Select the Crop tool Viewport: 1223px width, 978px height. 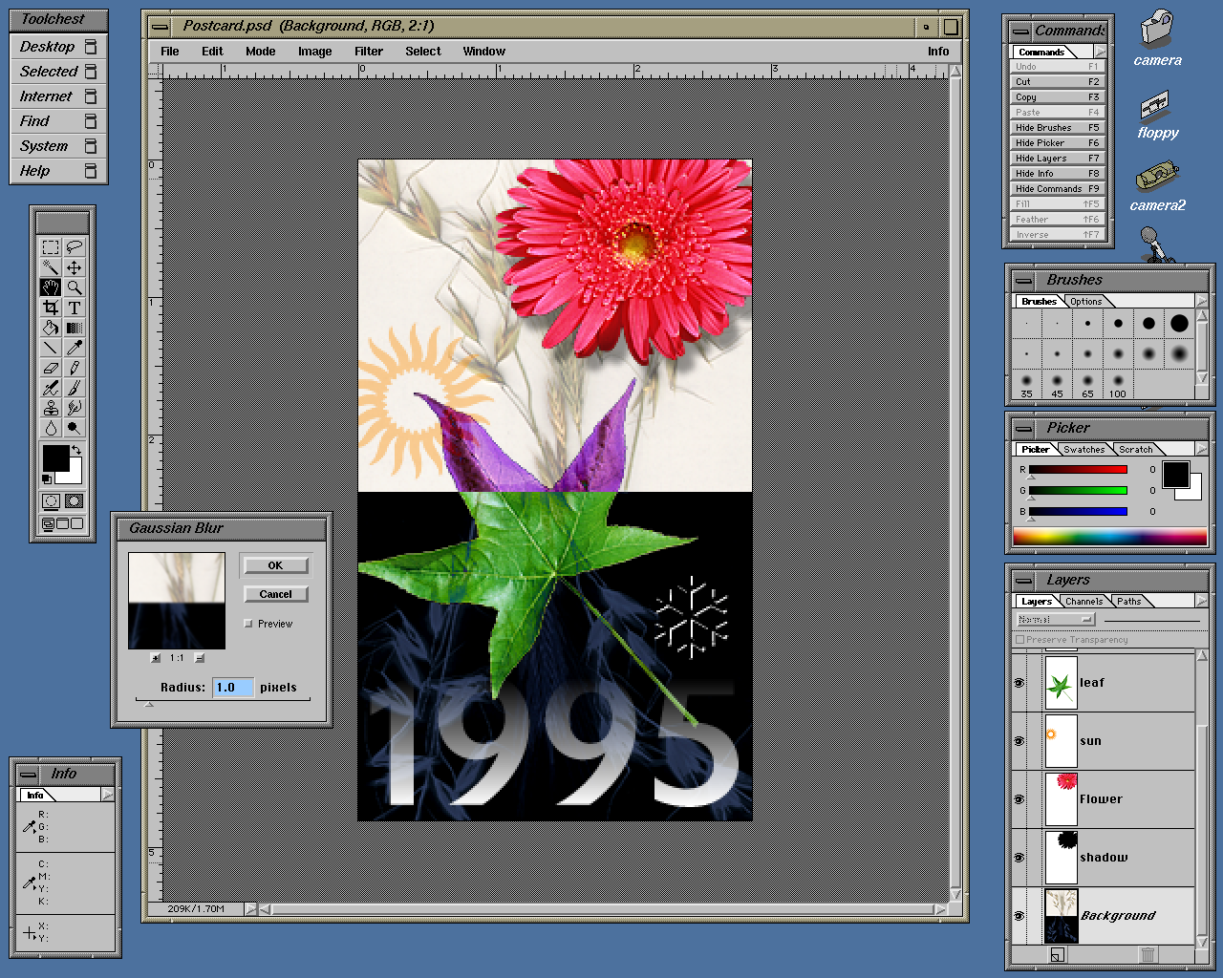(x=51, y=308)
